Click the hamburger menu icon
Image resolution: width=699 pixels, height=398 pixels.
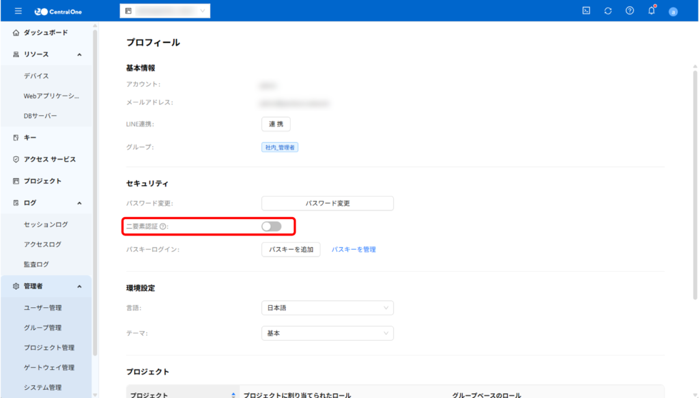(18, 11)
